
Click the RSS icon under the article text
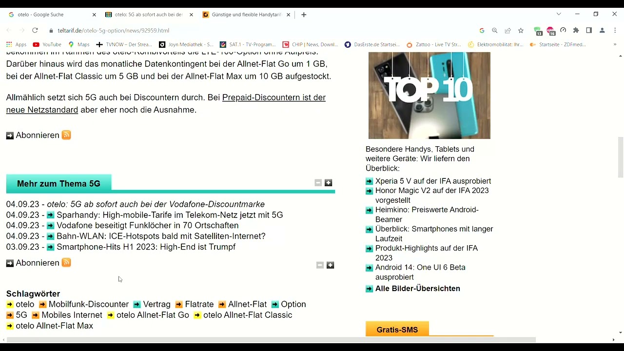pyautogui.click(x=66, y=135)
